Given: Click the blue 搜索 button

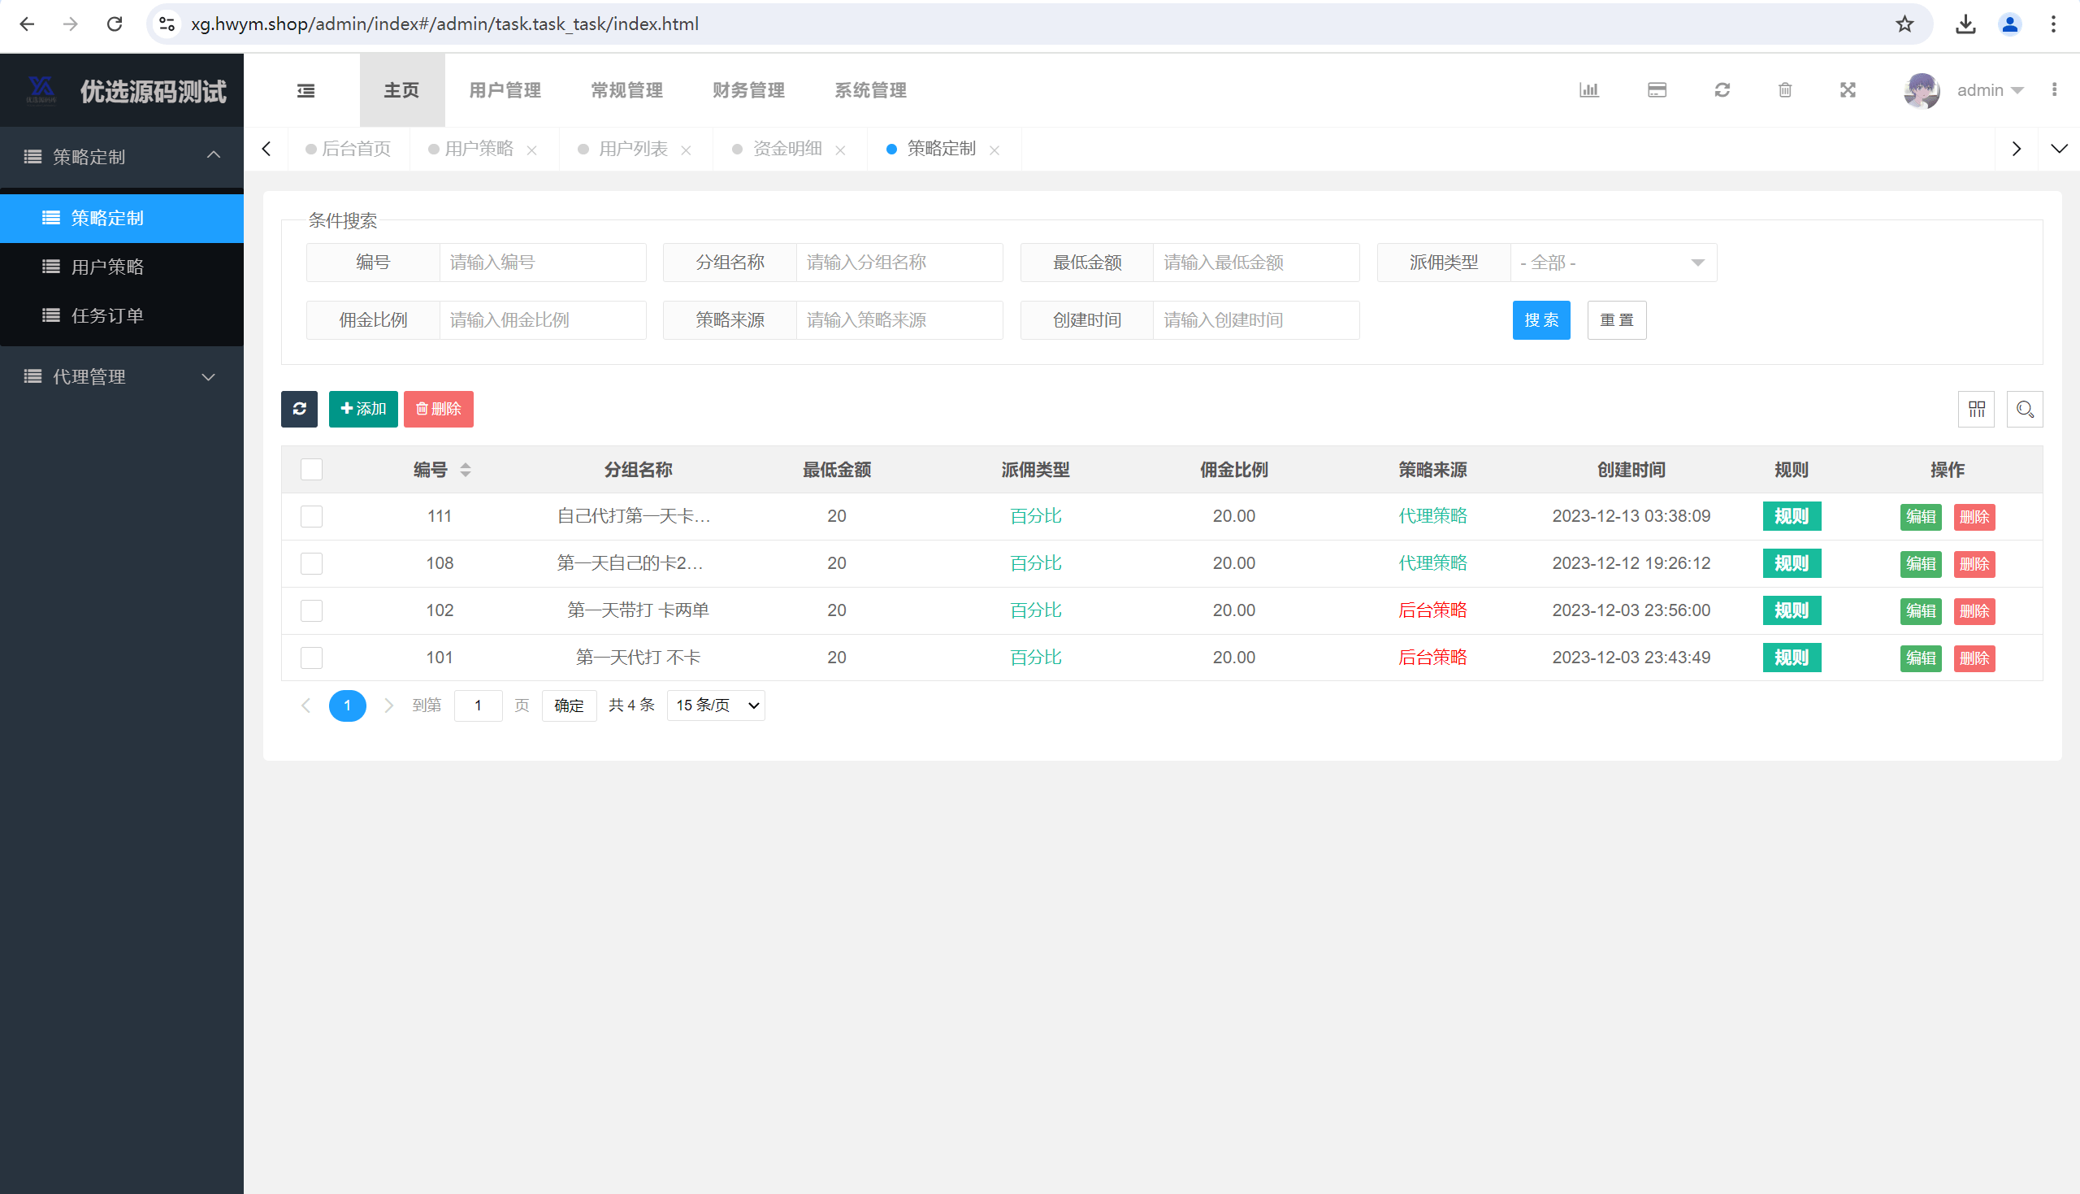Looking at the screenshot, I should (x=1540, y=319).
